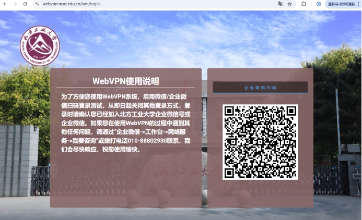Screen dimensions: 362x220
Task: Open the browser extensions puzzle icon
Action: [x=303, y=4]
